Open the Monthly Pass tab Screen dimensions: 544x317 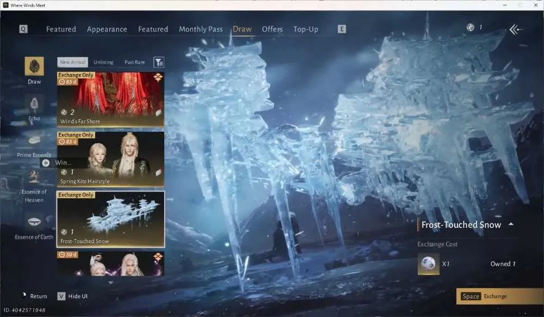pos(201,29)
